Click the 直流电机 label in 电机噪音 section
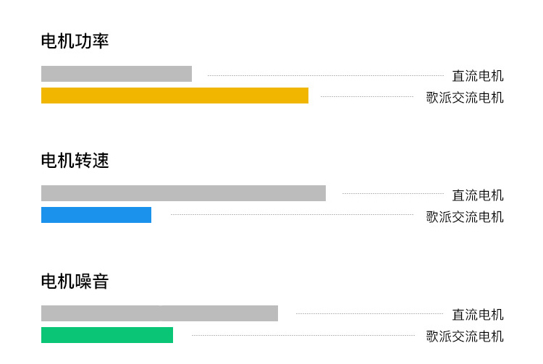The image size is (543, 364). click(x=478, y=315)
